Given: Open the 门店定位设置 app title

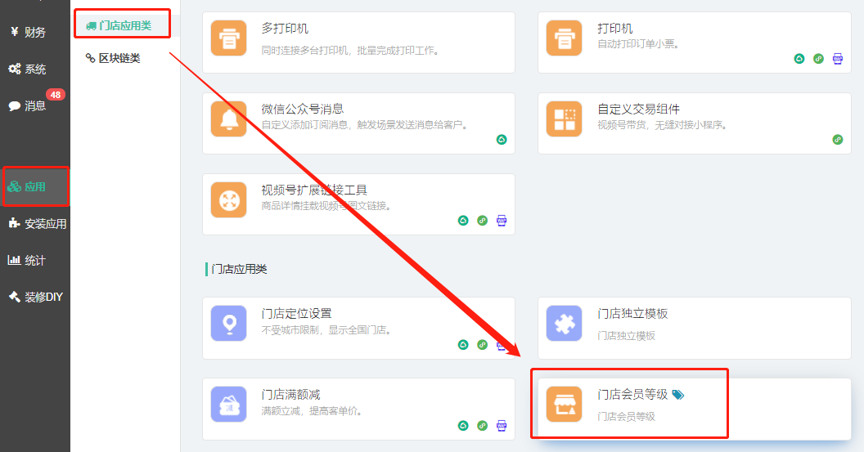Looking at the screenshot, I should click(x=296, y=313).
